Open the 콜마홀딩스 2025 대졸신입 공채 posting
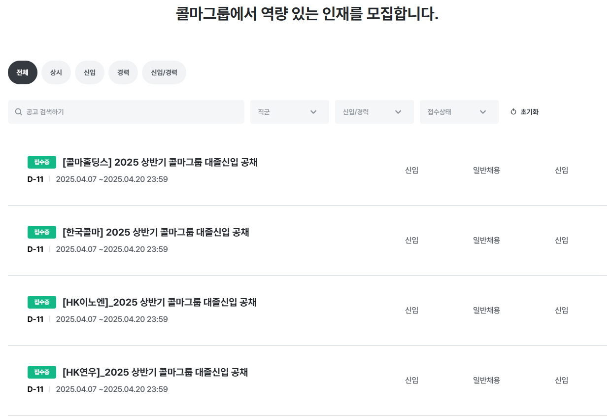615x419 pixels. coord(160,162)
